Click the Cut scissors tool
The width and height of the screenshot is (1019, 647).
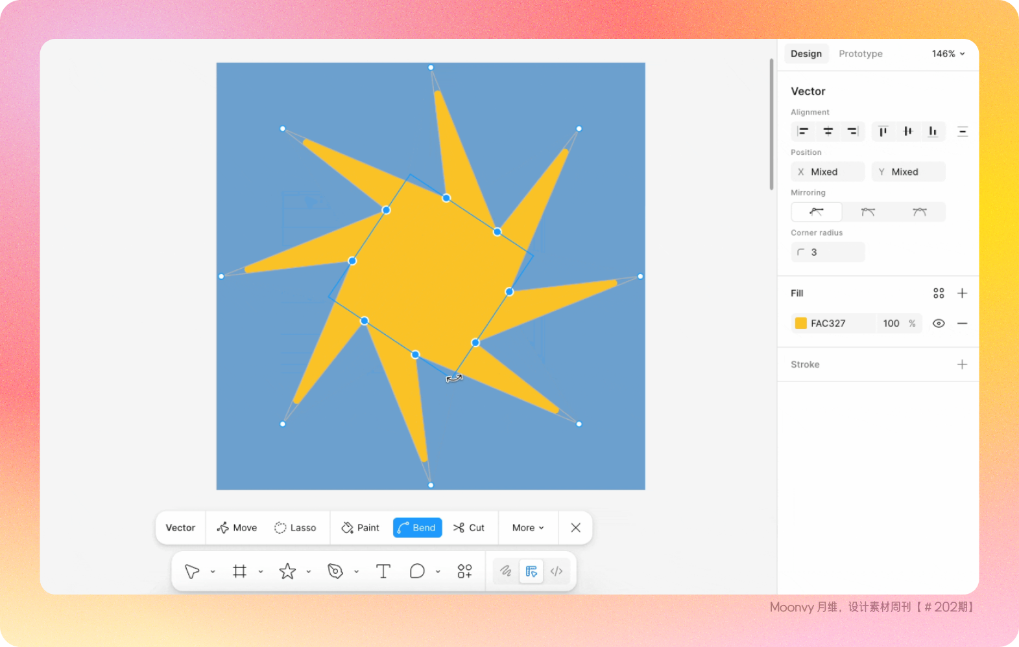pos(469,528)
